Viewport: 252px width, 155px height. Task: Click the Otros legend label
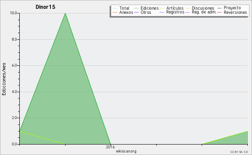[x=146, y=12]
